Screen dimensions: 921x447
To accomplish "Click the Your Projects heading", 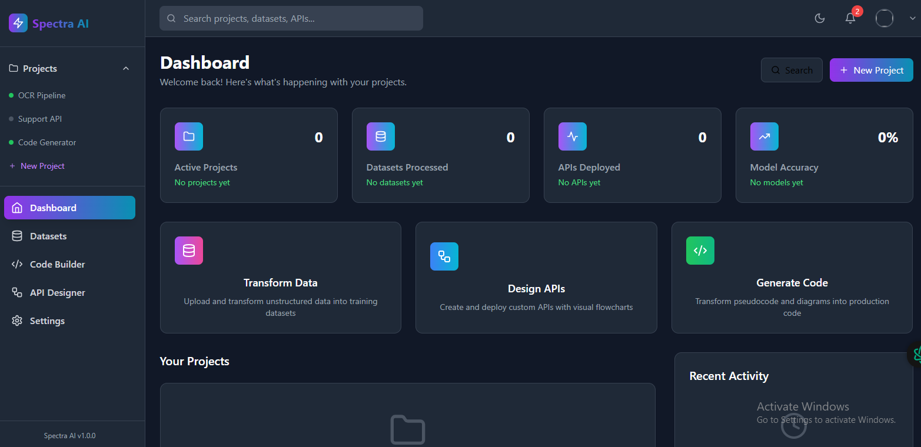I will pyautogui.click(x=195, y=361).
